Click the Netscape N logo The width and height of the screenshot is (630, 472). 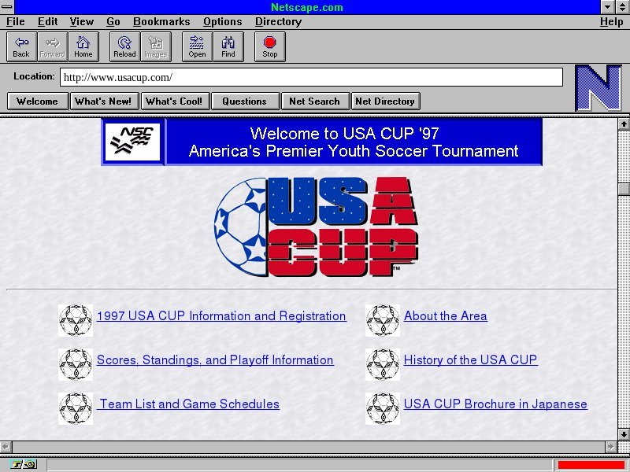598,87
